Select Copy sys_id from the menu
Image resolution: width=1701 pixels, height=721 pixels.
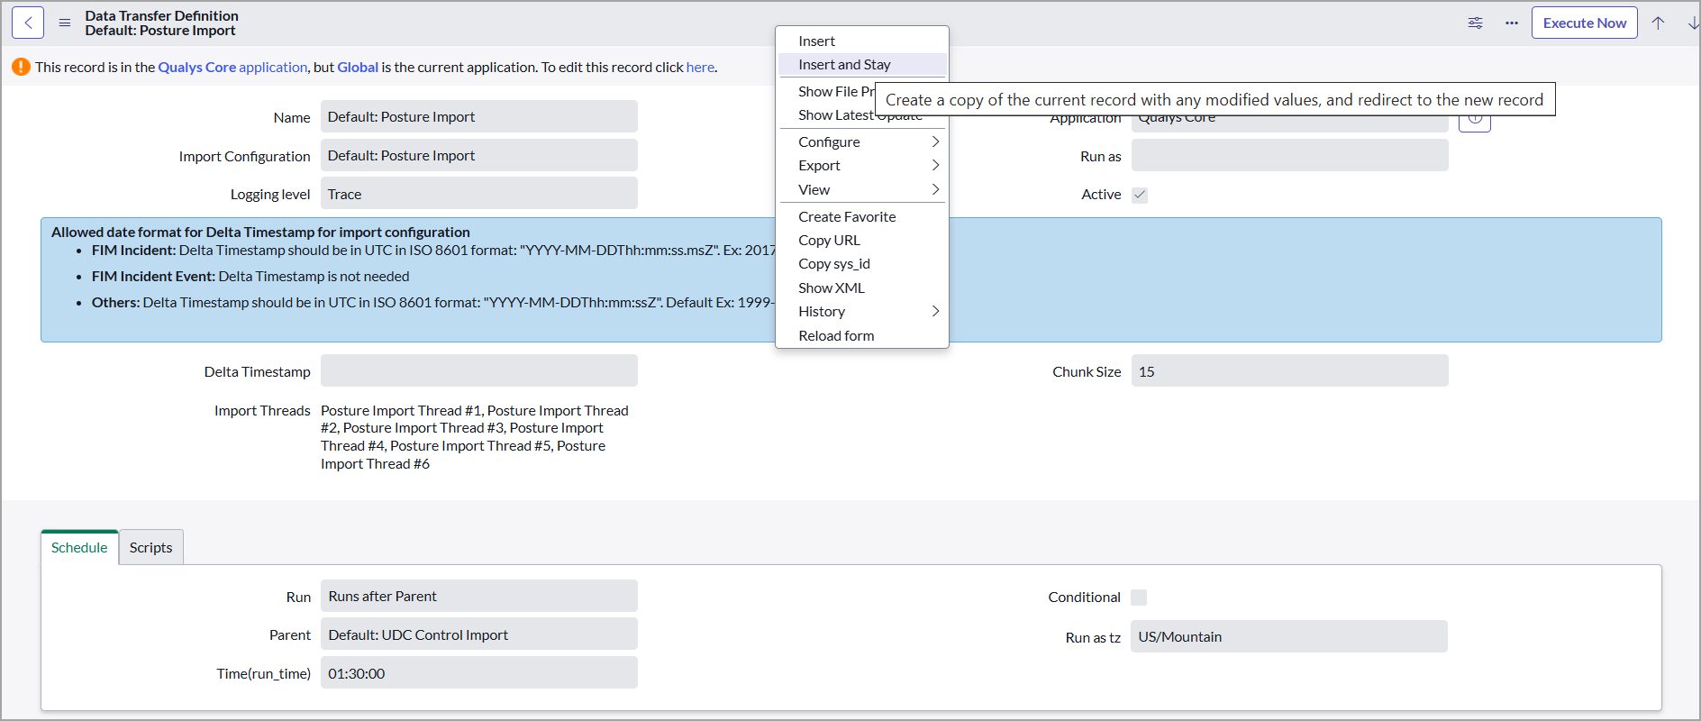pyautogui.click(x=862, y=263)
